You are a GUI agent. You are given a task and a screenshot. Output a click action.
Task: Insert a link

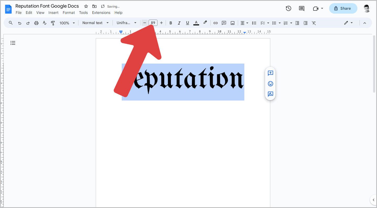[215, 23]
